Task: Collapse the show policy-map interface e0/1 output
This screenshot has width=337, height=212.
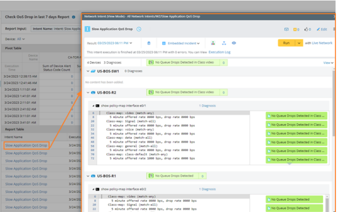Action: pos(93,106)
